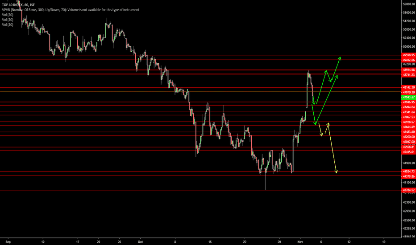Click the 52000.00 price axis value
Viewport: 416px width, 245px height.
coord(409,4)
